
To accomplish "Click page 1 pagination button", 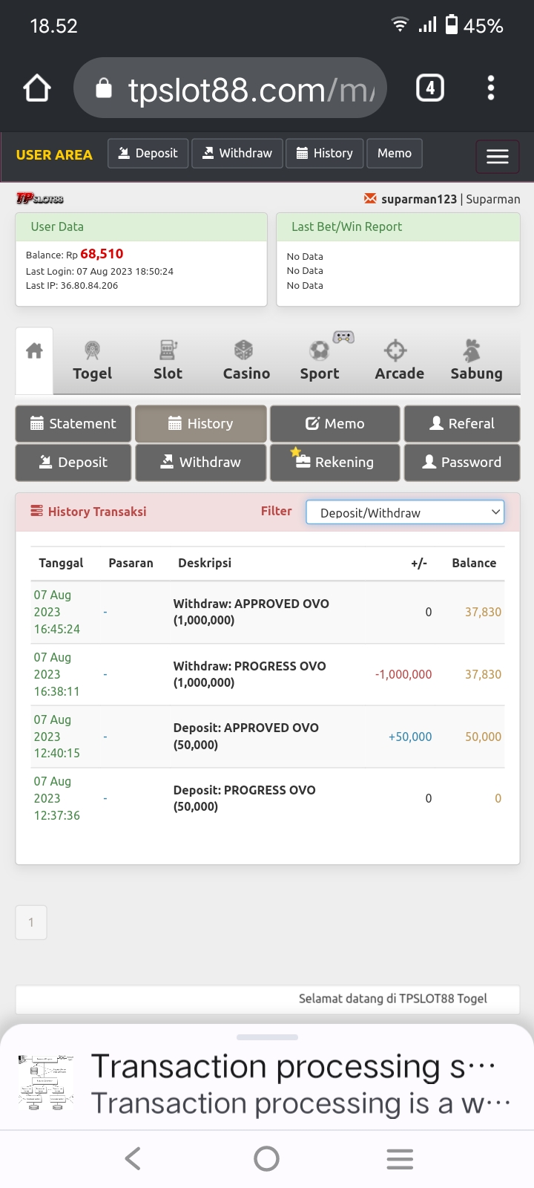I will [31, 922].
